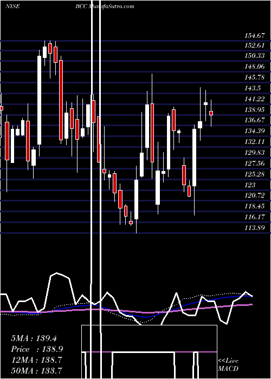Select the 113.89 price level label
This screenshot has width=271, height=379.
[255, 228]
